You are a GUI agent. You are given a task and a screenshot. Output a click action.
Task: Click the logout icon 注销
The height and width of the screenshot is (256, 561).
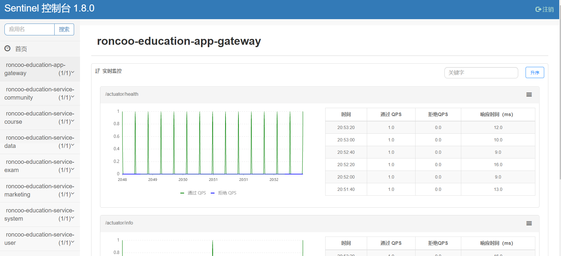[x=544, y=9]
